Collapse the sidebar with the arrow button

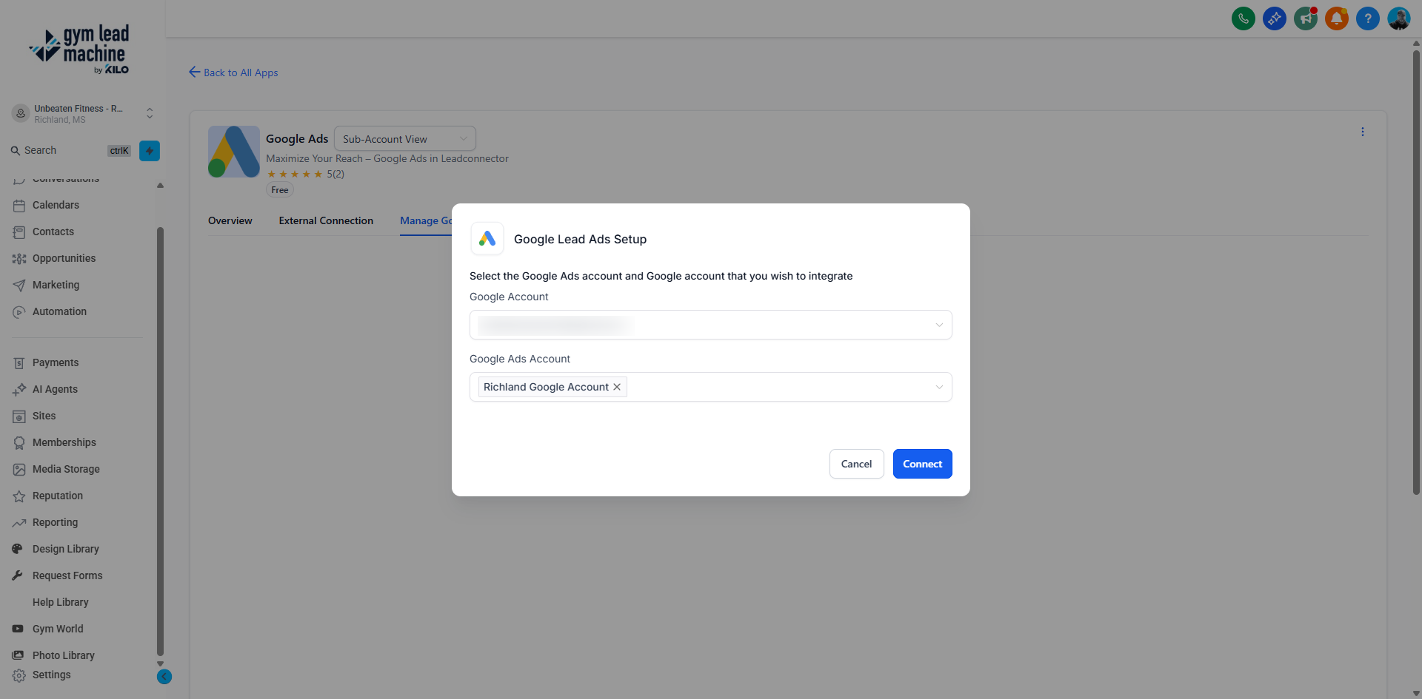164,677
